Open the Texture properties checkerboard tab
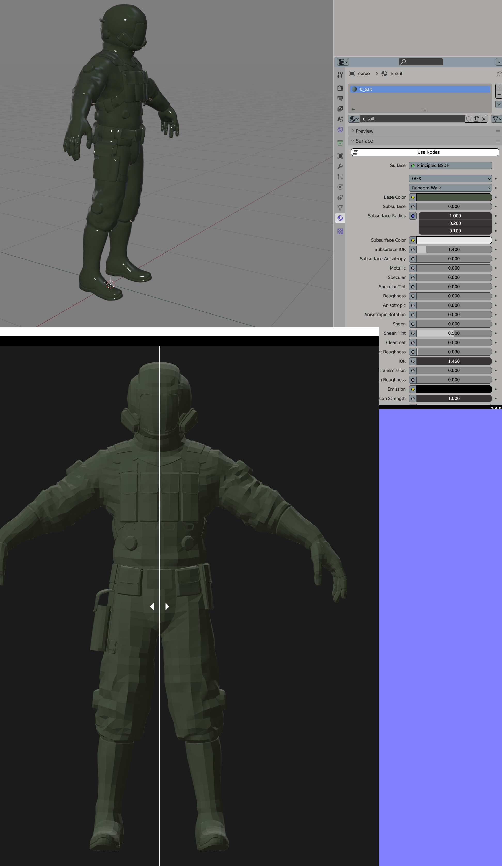This screenshot has width=502, height=866. (x=340, y=231)
